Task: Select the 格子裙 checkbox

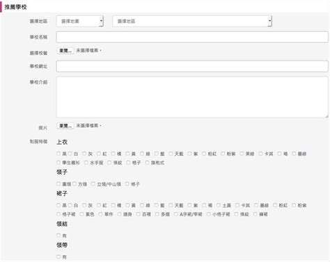Action: tap(58, 214)
